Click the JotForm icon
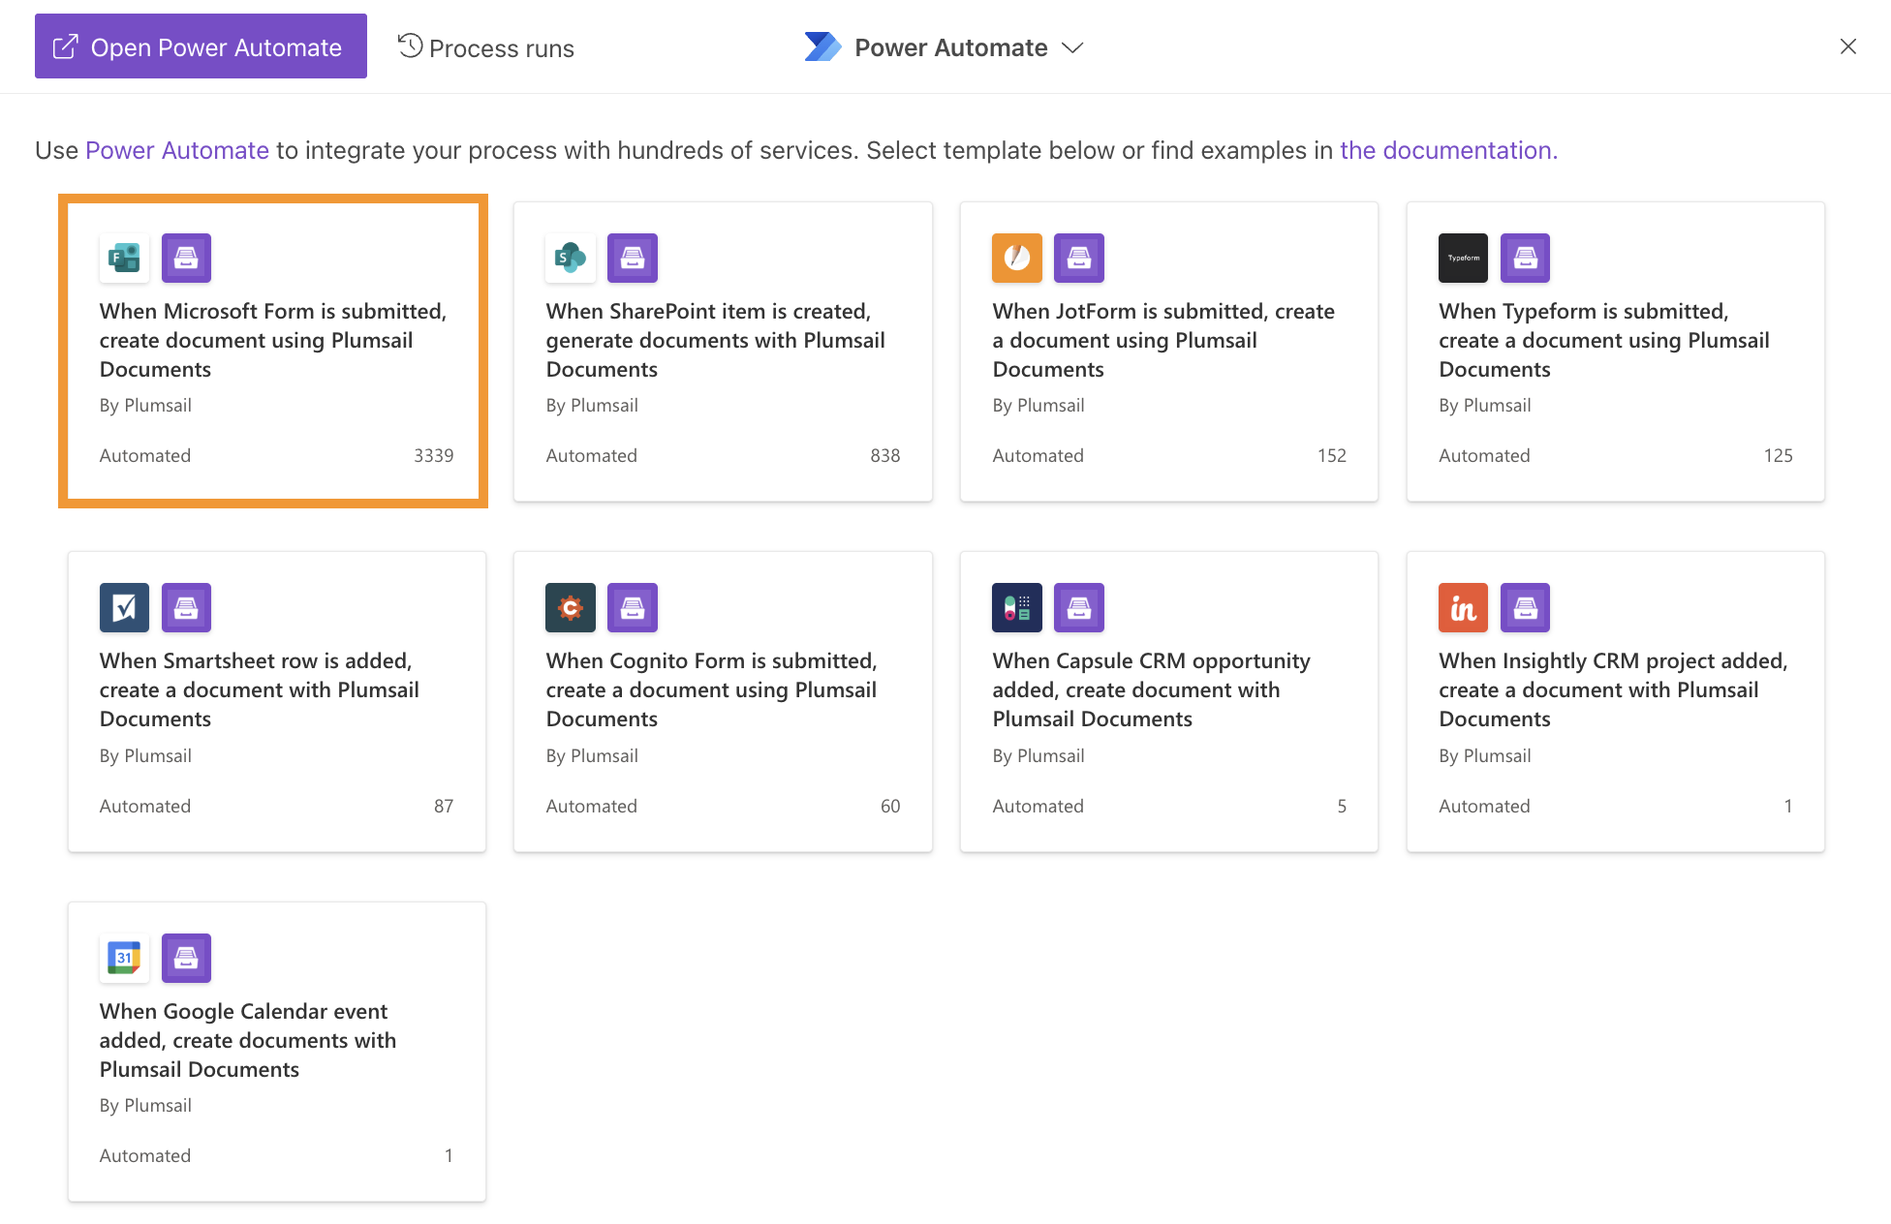 1017,258
